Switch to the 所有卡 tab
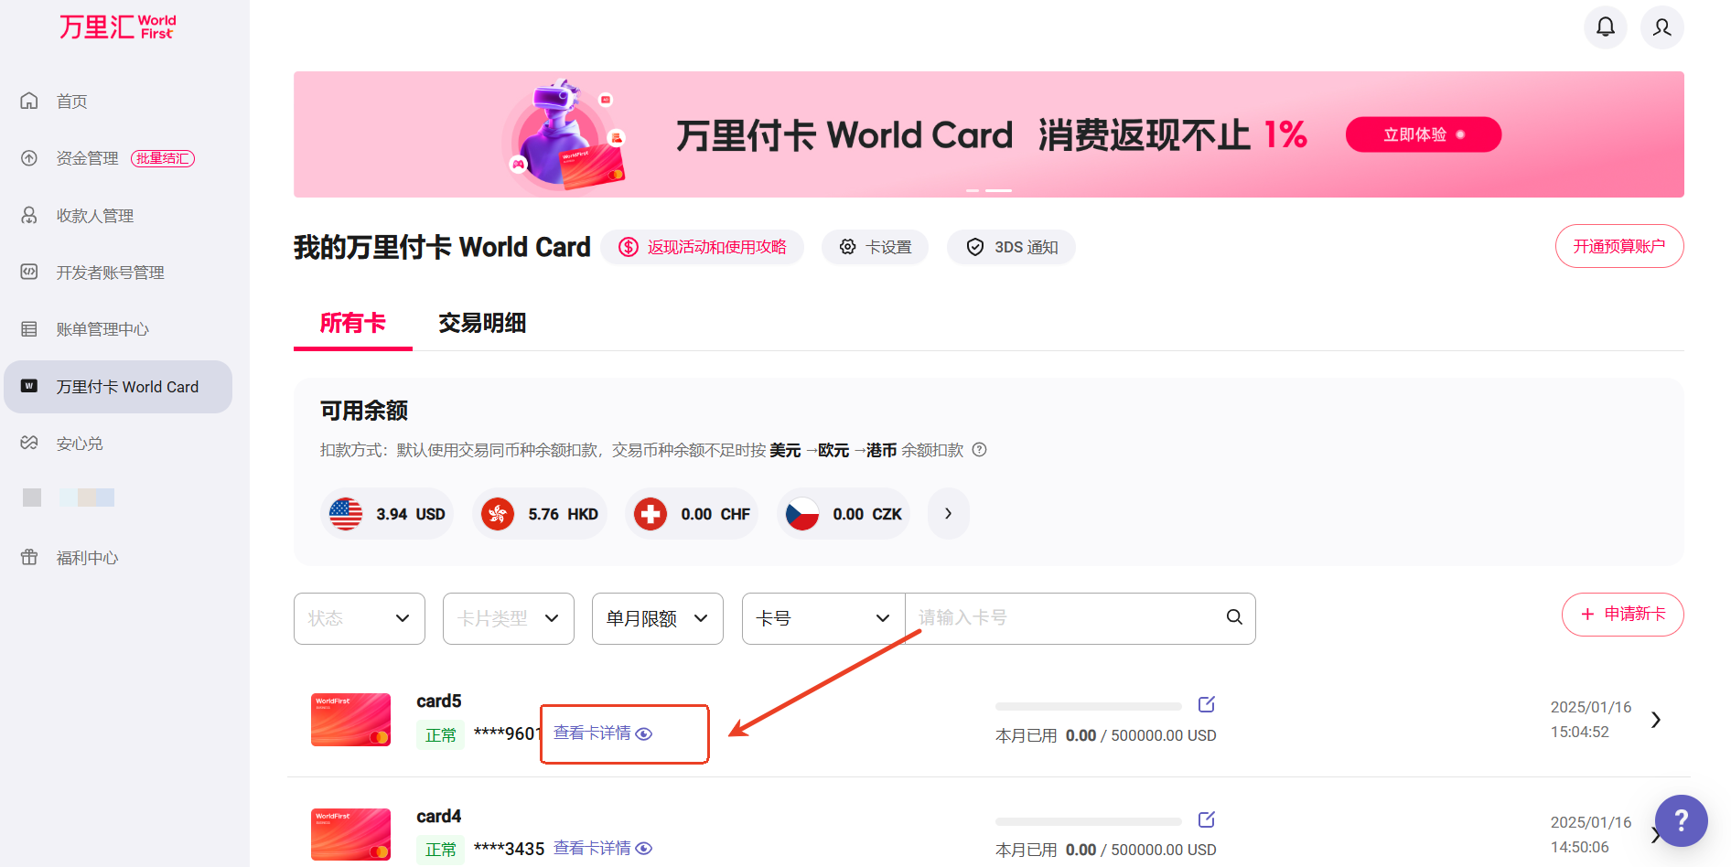Image resolution: width=1731 pixels, height=867 pixels. coord(353,323)
